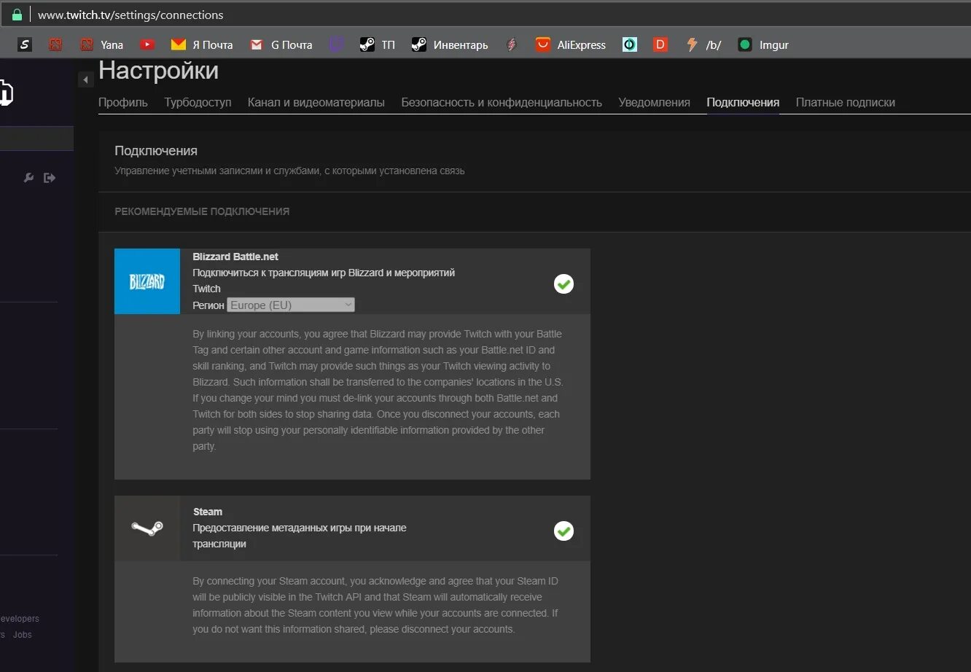Image resolution: width=971 pixels, height=672 pixels.
Task: Open the YouTube bookmark icon
Action: (147, 44)
